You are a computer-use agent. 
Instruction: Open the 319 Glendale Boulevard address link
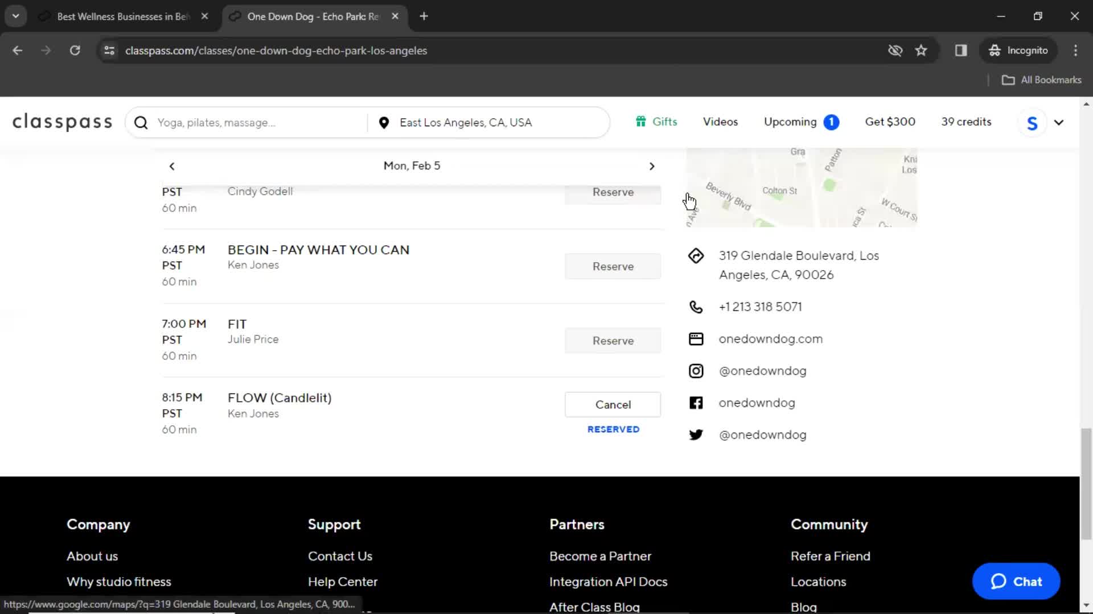click(799, 265)
